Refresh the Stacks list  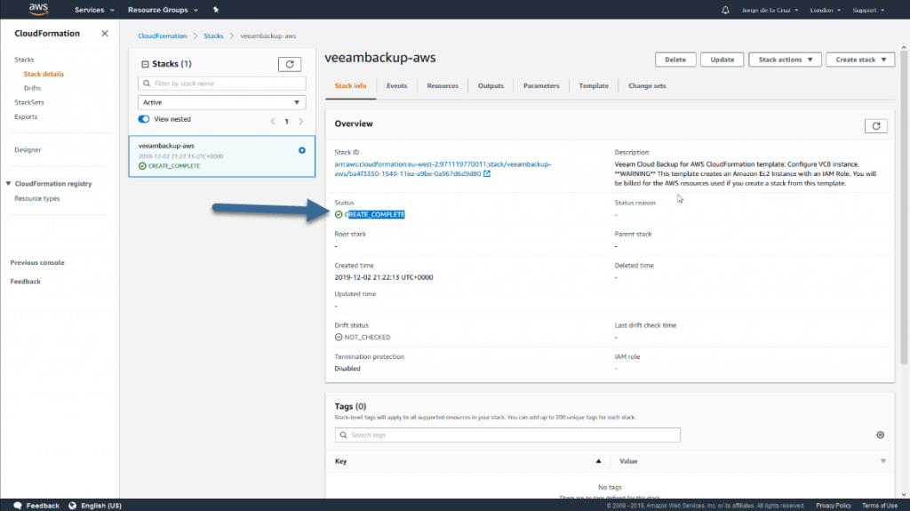(x=290, y=64)
